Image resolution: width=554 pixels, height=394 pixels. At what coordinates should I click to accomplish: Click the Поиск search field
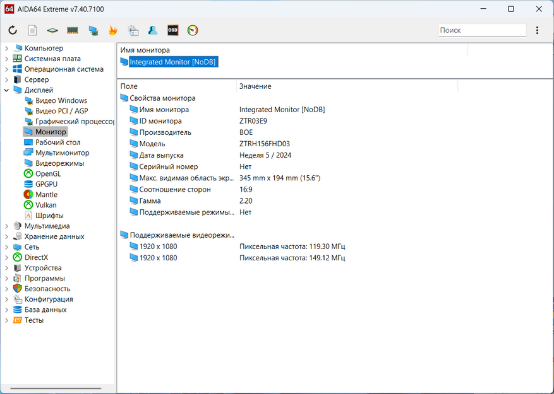click(x=481, y=30)
